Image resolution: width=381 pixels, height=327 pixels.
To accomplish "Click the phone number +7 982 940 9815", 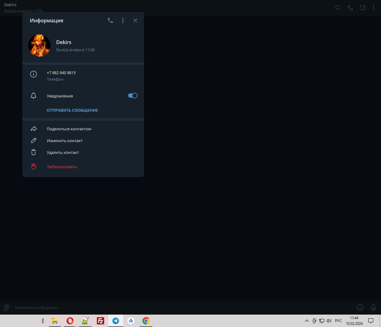I will 61,73.
